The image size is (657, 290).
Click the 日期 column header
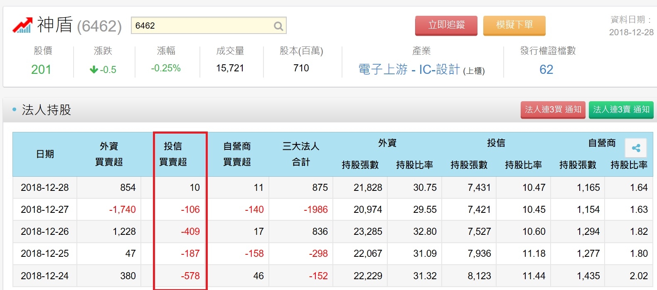click(x=45, y=154)
